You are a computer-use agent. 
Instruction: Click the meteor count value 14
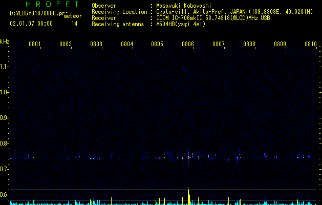coord(75,24)
